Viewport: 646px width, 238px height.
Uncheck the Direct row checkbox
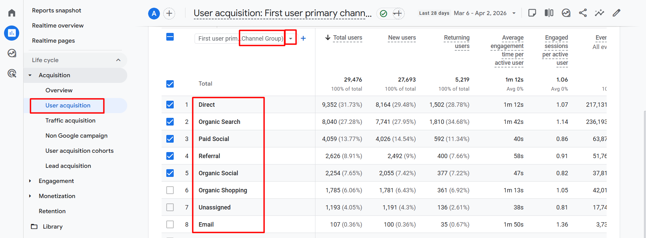tap(170, 105)
